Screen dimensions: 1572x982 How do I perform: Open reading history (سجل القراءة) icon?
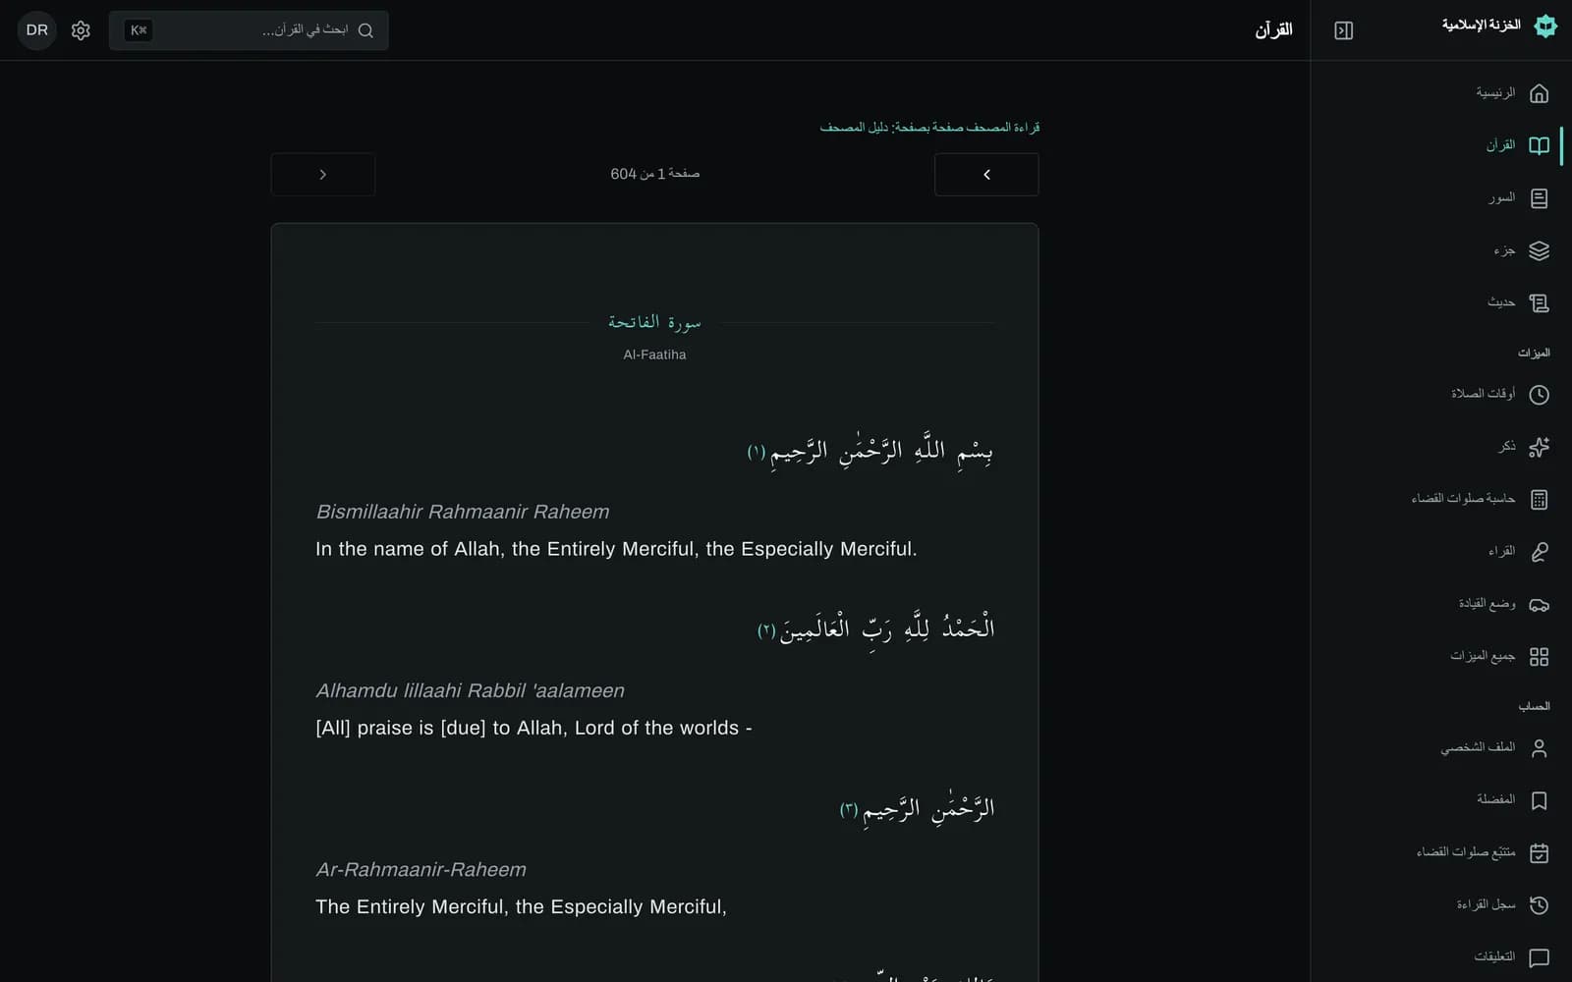tap(1539, 905)
